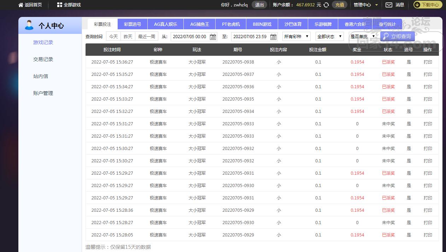The height and width of the screenshot is (252, 446).
Task: Expand the 管理中心 menu arrow
Action: 376,5
